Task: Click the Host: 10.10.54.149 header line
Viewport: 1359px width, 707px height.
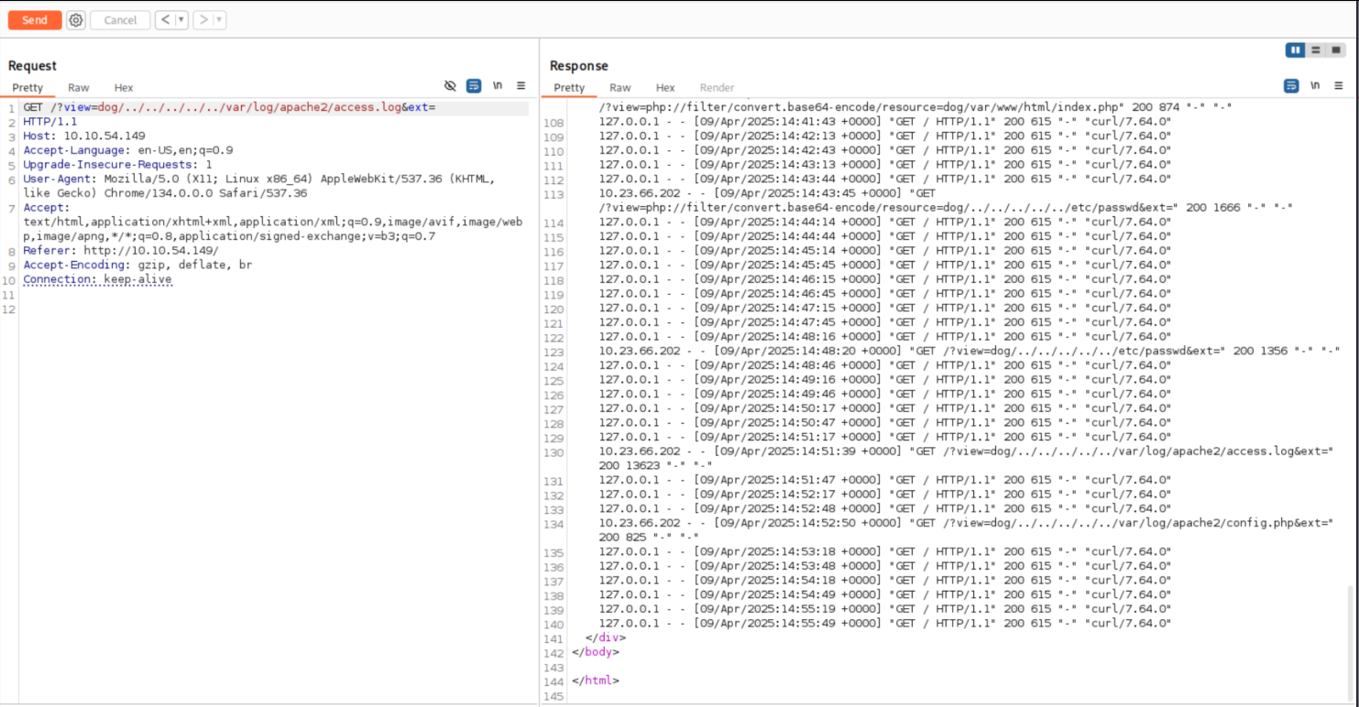Action: coord(84,136)
